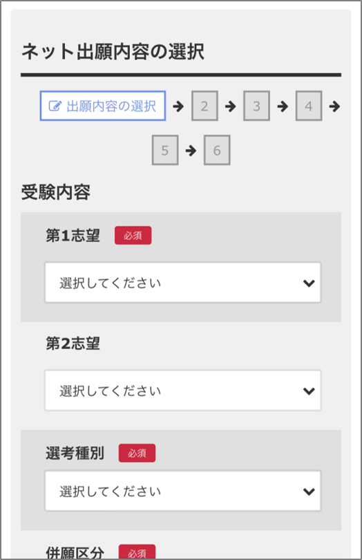Click the arrow following step 4
Viewport: 362px width, 560px height.
(334, 106)
